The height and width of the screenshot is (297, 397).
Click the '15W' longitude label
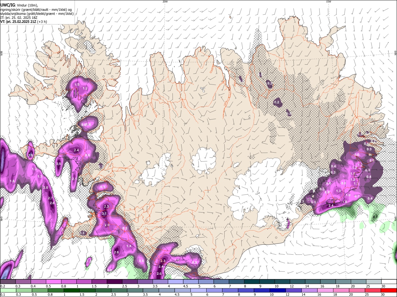point(328,2)
